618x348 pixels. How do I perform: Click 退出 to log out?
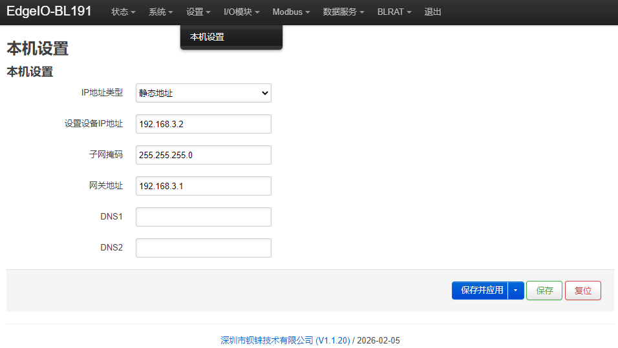[432, 12]
